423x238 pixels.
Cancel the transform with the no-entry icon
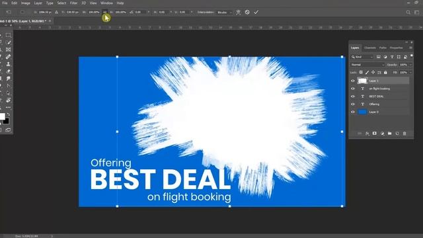tap(247, 12)
